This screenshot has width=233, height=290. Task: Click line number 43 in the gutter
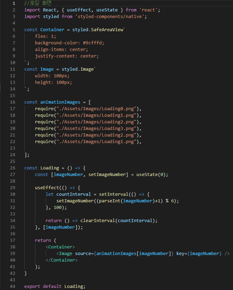pos(12,280)
